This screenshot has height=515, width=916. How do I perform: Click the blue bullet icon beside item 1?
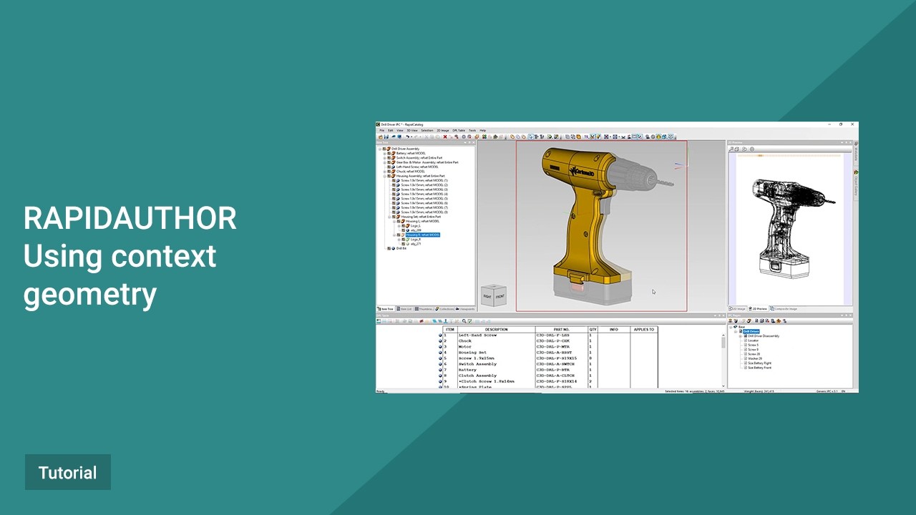click(x=440, y=335)
